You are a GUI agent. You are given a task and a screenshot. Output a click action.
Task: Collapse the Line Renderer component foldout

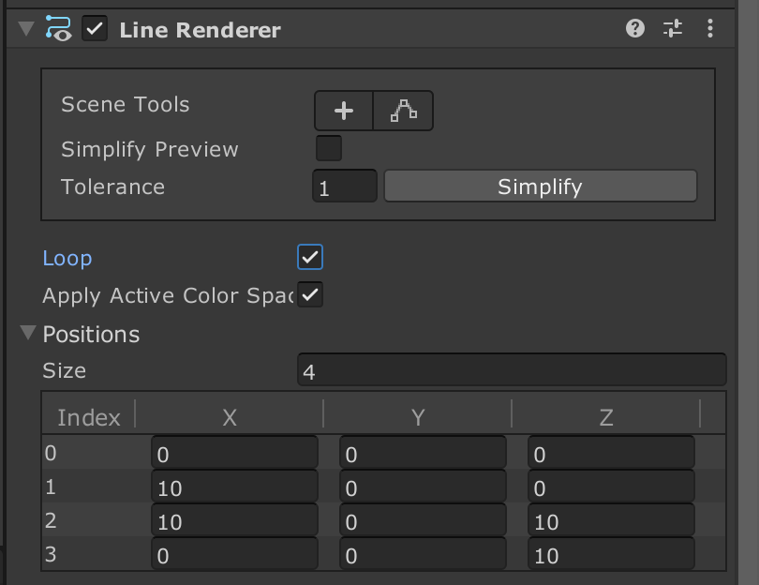tap(26, 28)
